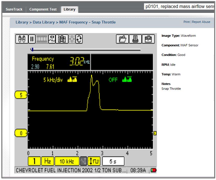Open saved file folder icon

point(123,39)
